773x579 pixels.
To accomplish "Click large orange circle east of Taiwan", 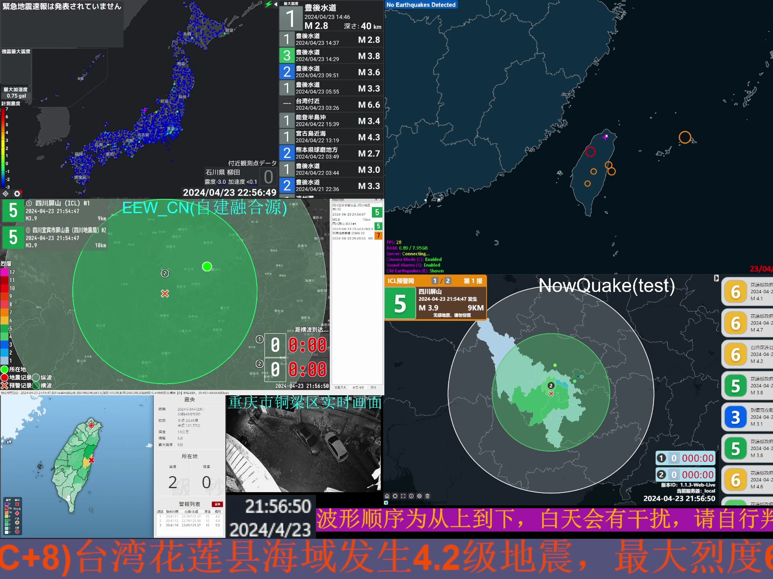I will [x=685, y=137].
